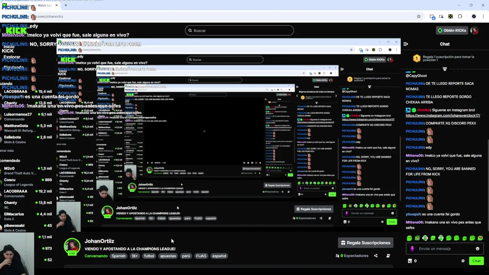The image size is (489, 275).
Task: Select the español tag
Action: 219,256
